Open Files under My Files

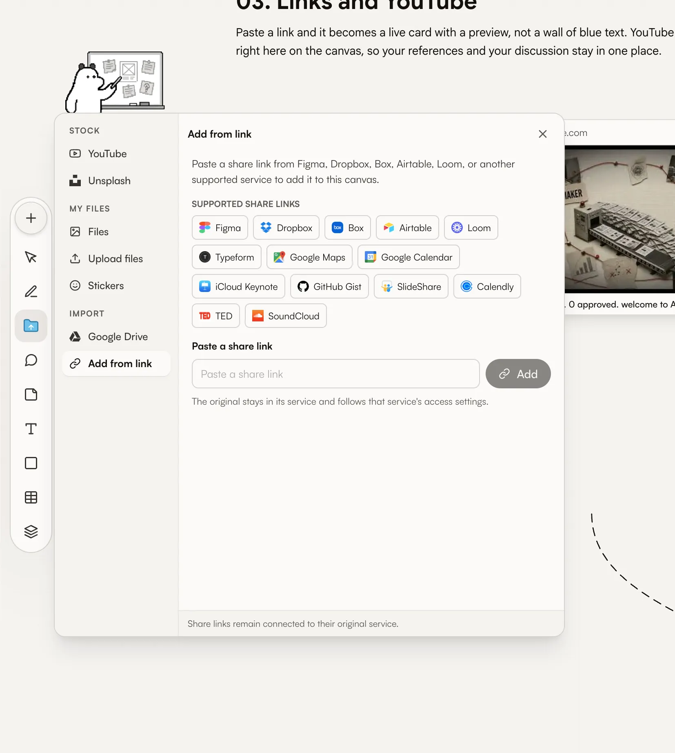point(116,232)
